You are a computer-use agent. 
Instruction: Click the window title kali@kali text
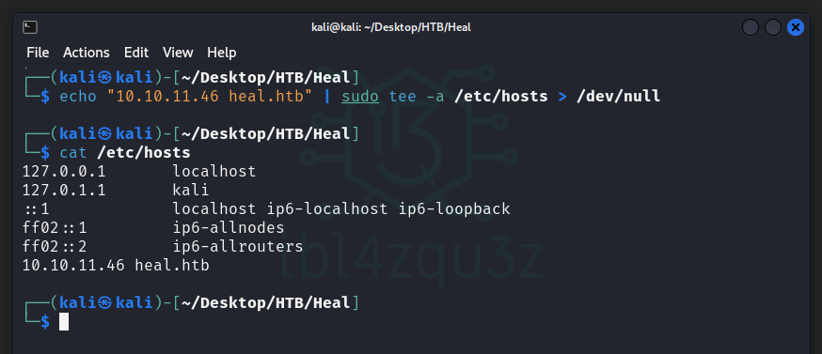point(391,27)
